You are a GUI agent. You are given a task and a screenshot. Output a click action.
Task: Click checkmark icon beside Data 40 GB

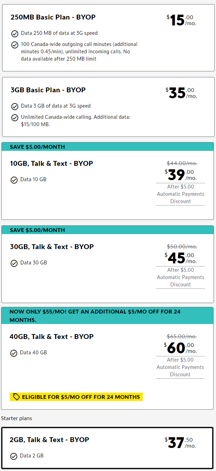pyautogui.click(x=14, y=353)
